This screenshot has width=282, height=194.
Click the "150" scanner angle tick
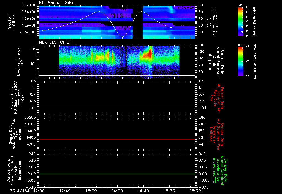click(201, 52)
